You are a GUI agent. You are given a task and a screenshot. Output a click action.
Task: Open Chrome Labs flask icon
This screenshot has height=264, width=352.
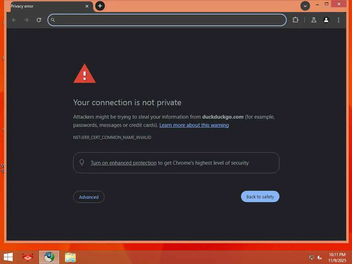click(x=313, y=20)
